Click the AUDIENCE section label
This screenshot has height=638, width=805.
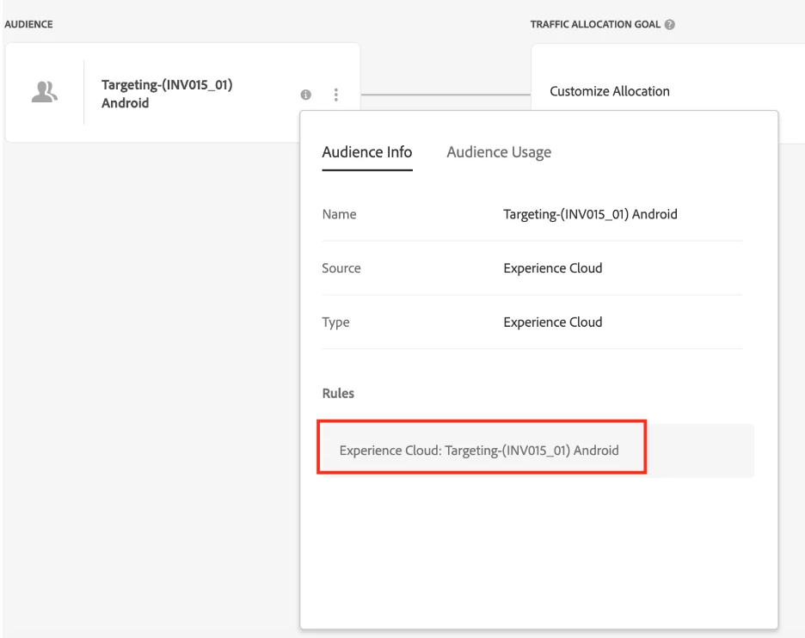click(x=28, y=25)
